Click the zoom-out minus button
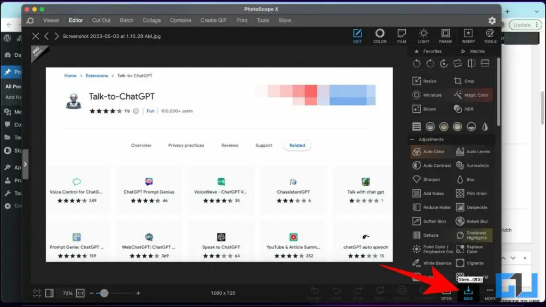The width and height of the screenshot is (546, 307). pyautogui.click(x=91, y=293)
